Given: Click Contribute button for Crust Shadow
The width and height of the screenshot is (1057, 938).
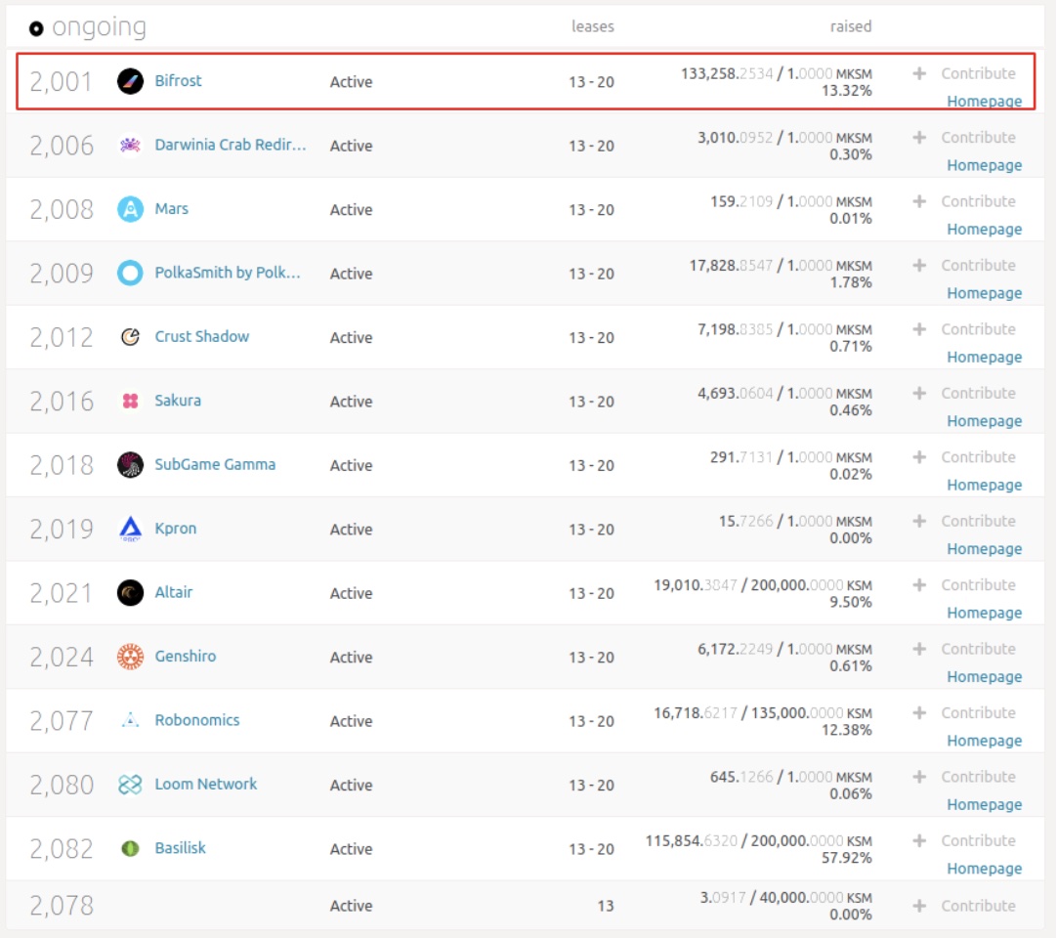Looking at the screenshot, I should click(964, 329).
